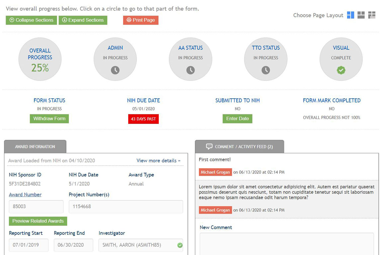This screenshot has height=255, width=382.
Task: Expand all sections
Action: click(83, 20)
